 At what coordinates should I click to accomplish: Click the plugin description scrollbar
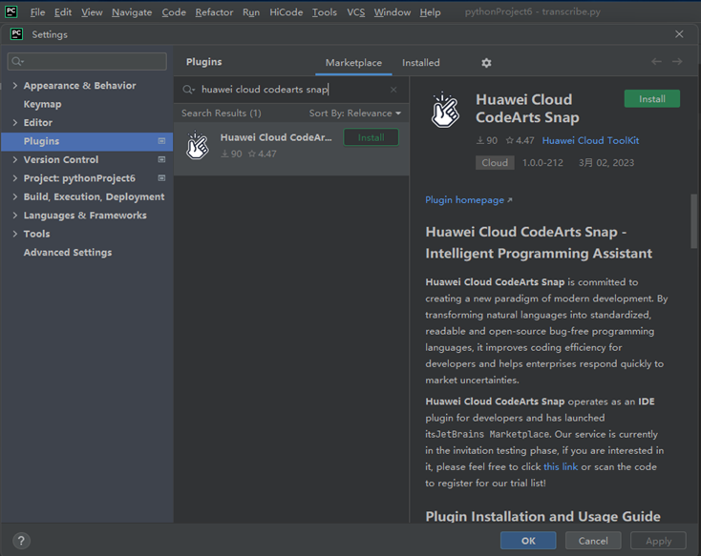[x=693, y=219]
